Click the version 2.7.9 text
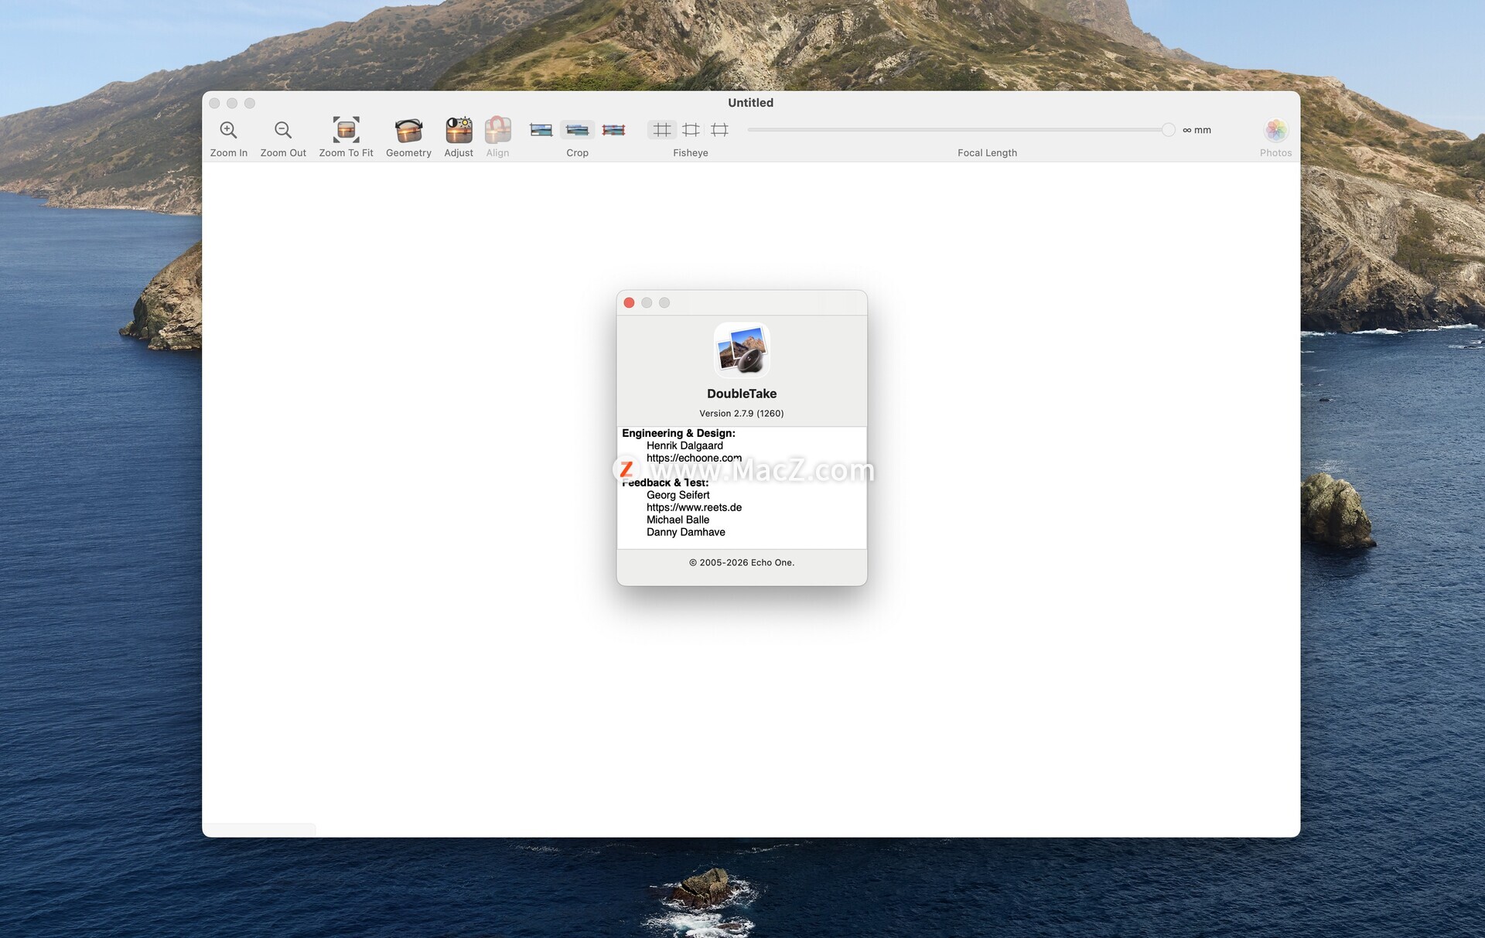1485x938 pixels. (741, 414)
